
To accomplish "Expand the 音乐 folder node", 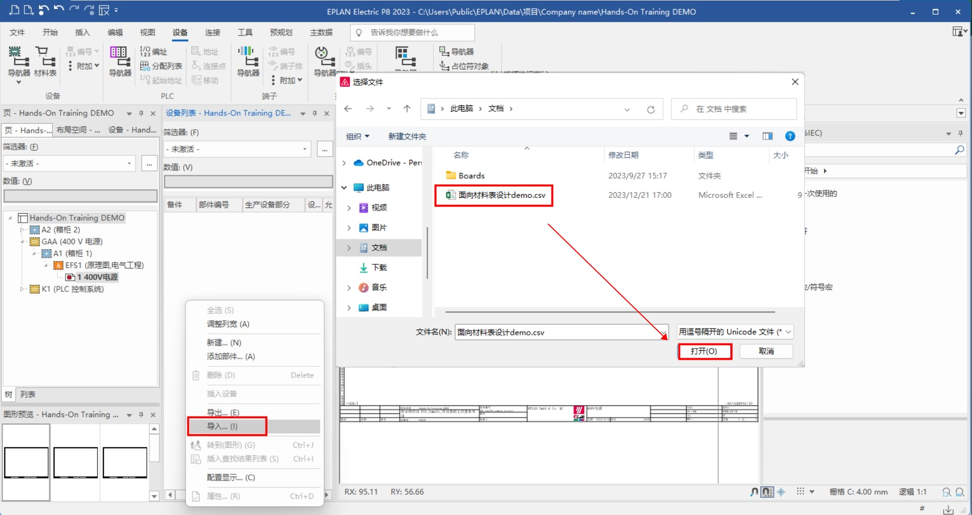I will coord(349,288).
